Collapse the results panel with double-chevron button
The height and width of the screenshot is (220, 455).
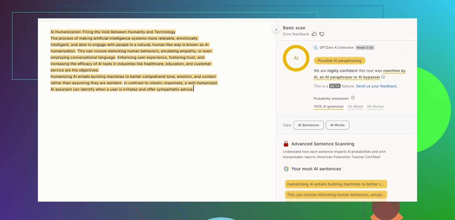coord(276,29)
